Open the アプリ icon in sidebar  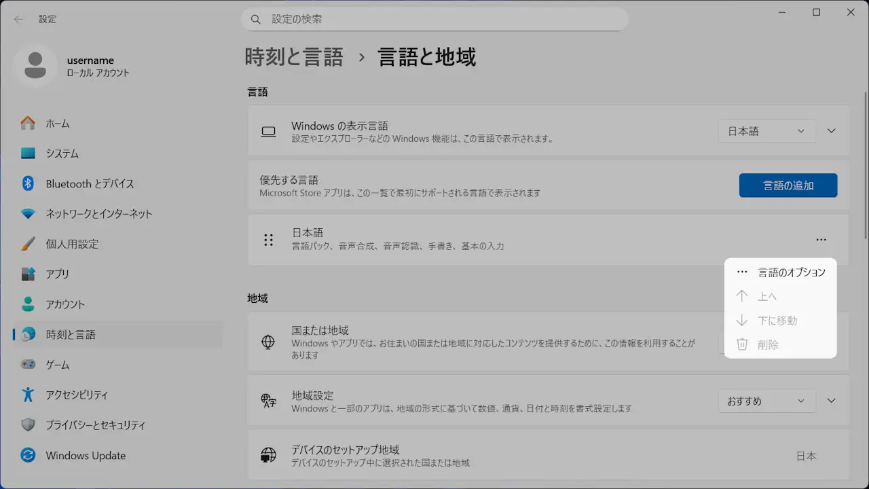(28, 274)
